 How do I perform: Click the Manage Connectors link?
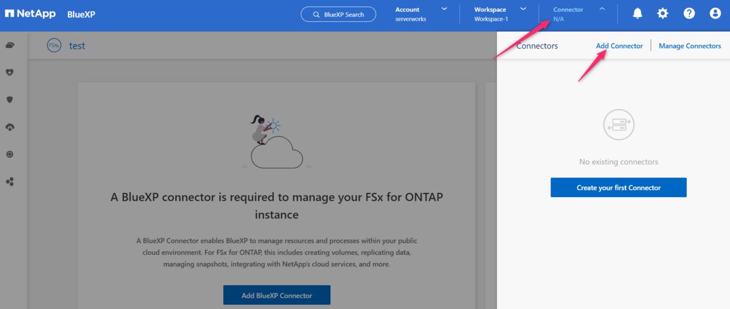[690, 46]
